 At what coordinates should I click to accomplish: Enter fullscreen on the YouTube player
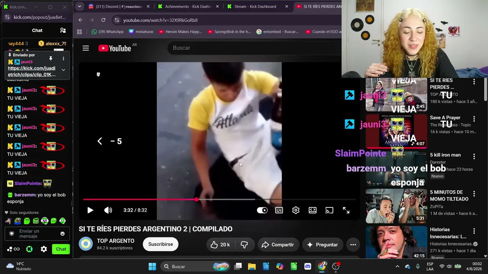coord(346,210)
